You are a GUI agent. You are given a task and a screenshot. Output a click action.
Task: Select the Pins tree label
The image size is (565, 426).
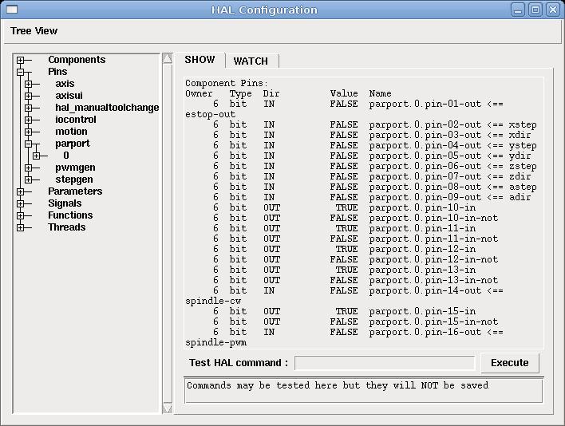(x=57, y=71)
